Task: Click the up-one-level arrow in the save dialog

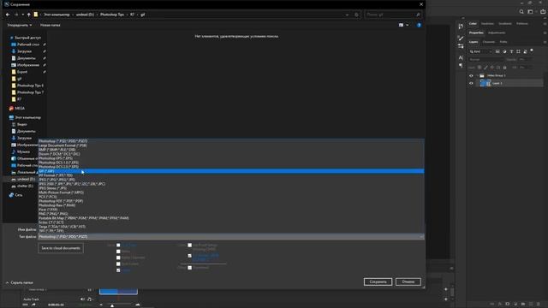Action: [29, 15]
